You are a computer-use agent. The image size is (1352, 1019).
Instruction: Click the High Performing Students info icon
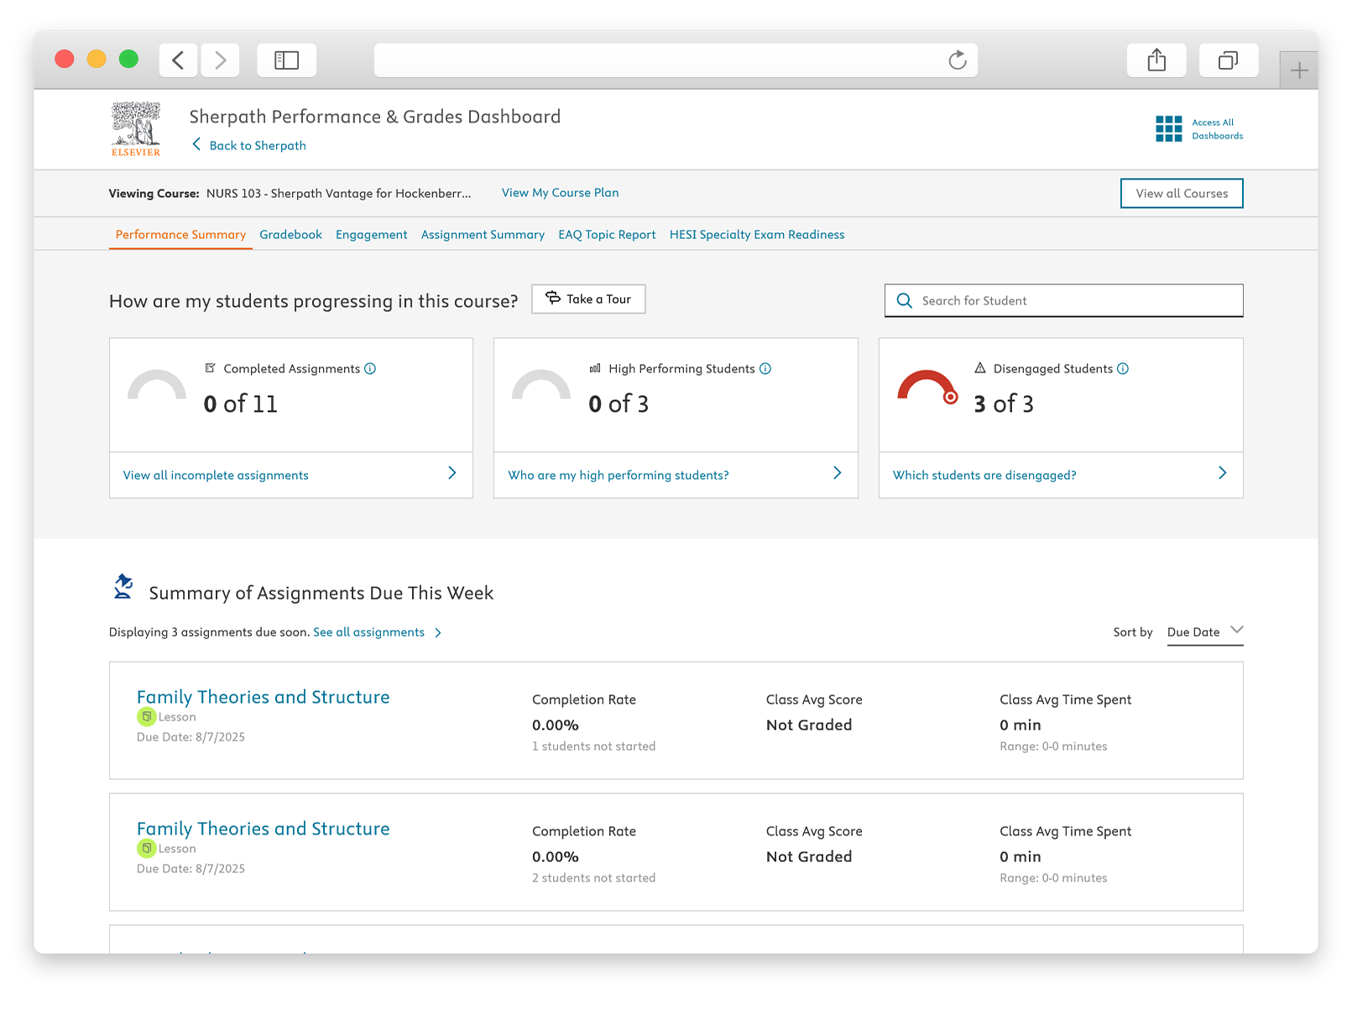point(765,369)
